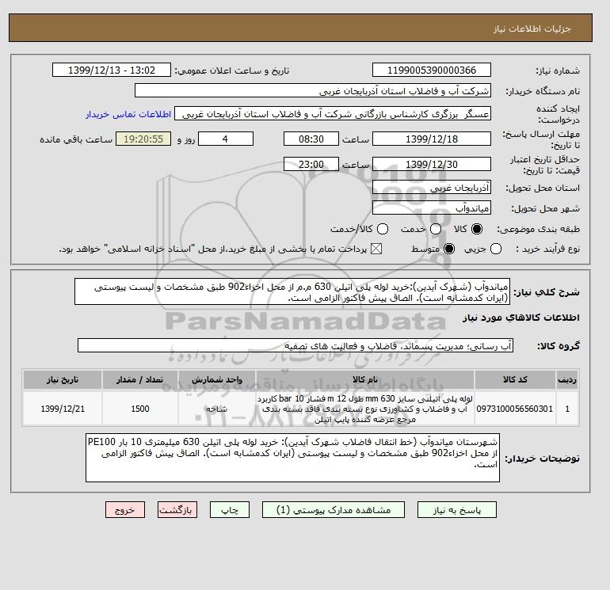Click the buyer organization name field
The image size is (610, 590).
click(x=313, y=91)
